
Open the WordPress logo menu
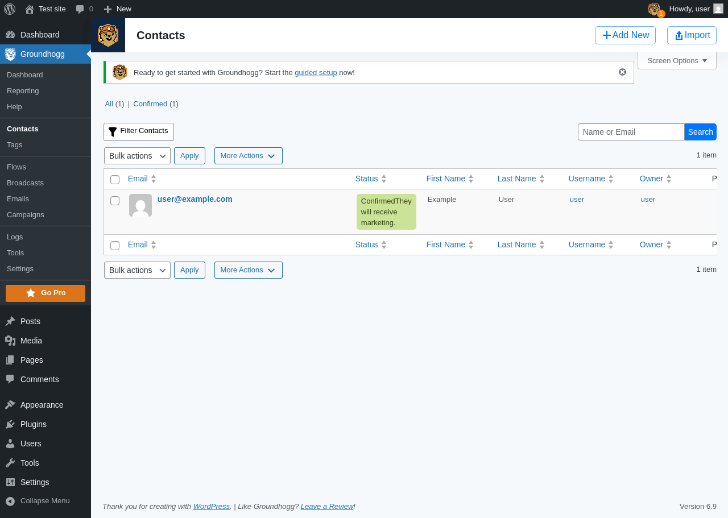(x=10, y=9)
